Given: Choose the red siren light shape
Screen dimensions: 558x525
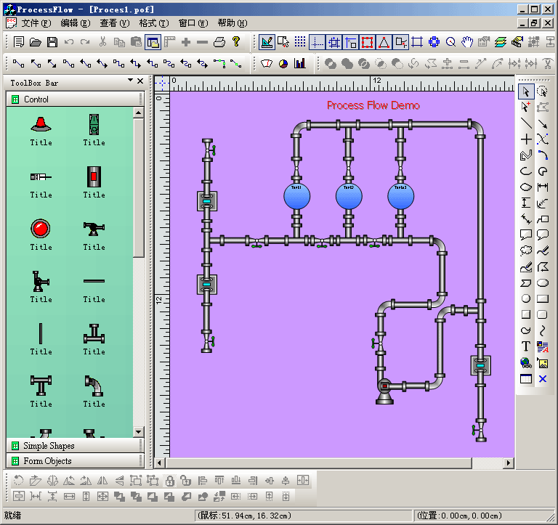Looking at the screenshot, I should click(41, 125).
